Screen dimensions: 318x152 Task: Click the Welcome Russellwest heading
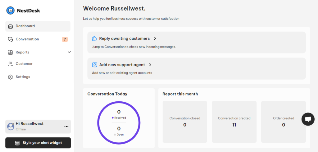pos(114,8)
